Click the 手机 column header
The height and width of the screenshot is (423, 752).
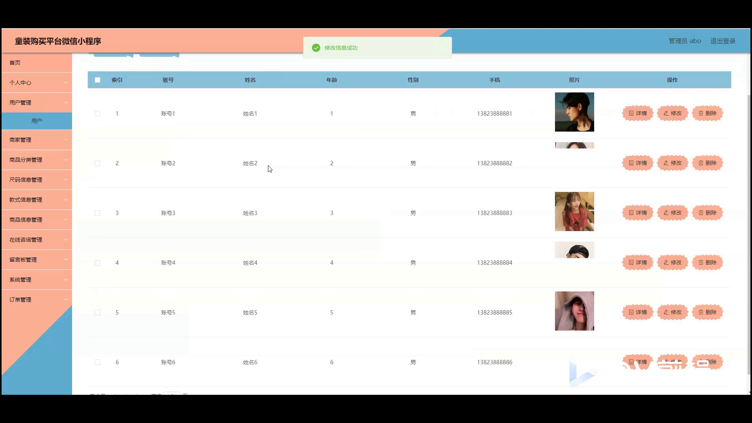[x=494, y=80]
